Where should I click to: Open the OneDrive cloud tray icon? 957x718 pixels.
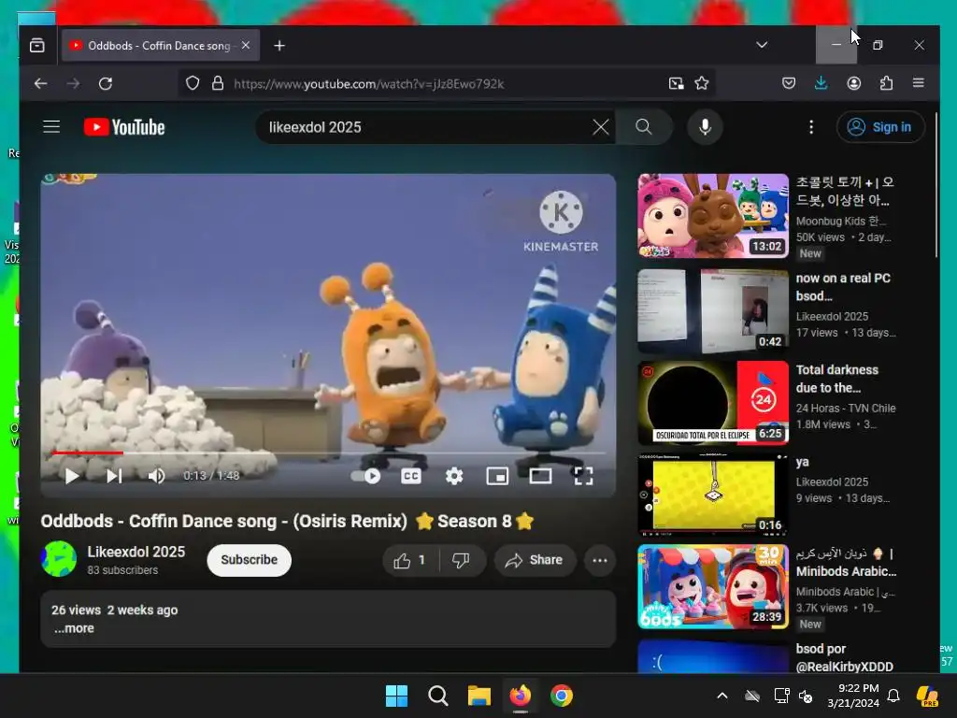752,696
